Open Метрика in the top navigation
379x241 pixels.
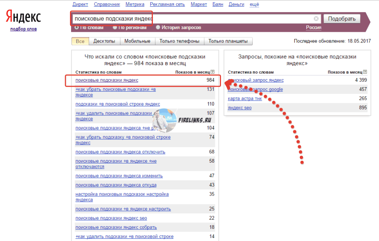click(135, 4)
